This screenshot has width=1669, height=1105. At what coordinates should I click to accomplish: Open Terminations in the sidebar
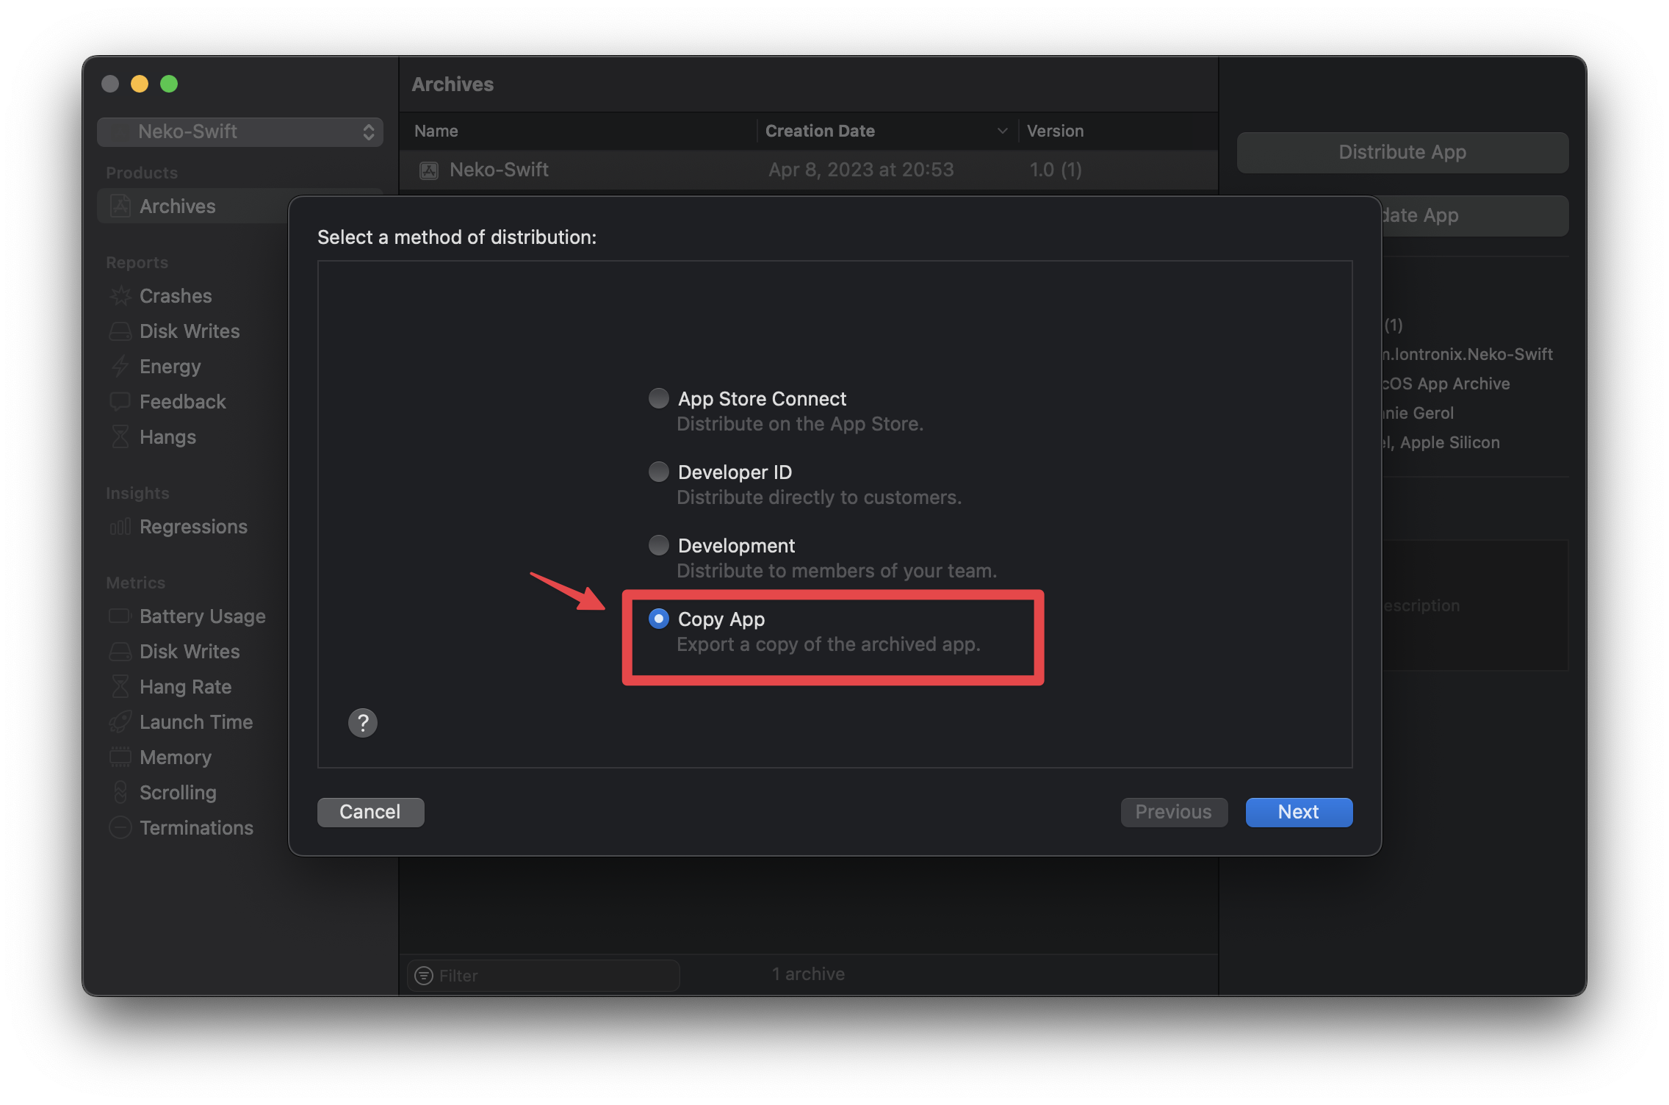pos(196,828)
